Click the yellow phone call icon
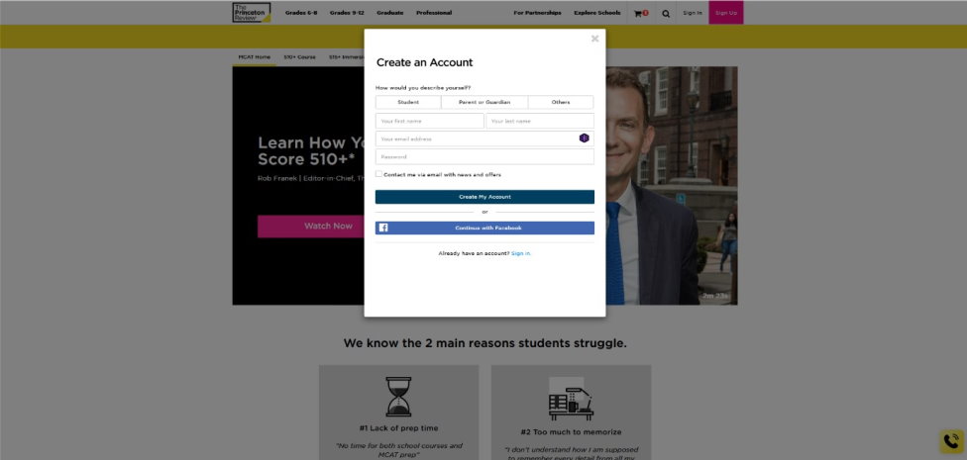This screenshot has width=967, height=460. 951,441
